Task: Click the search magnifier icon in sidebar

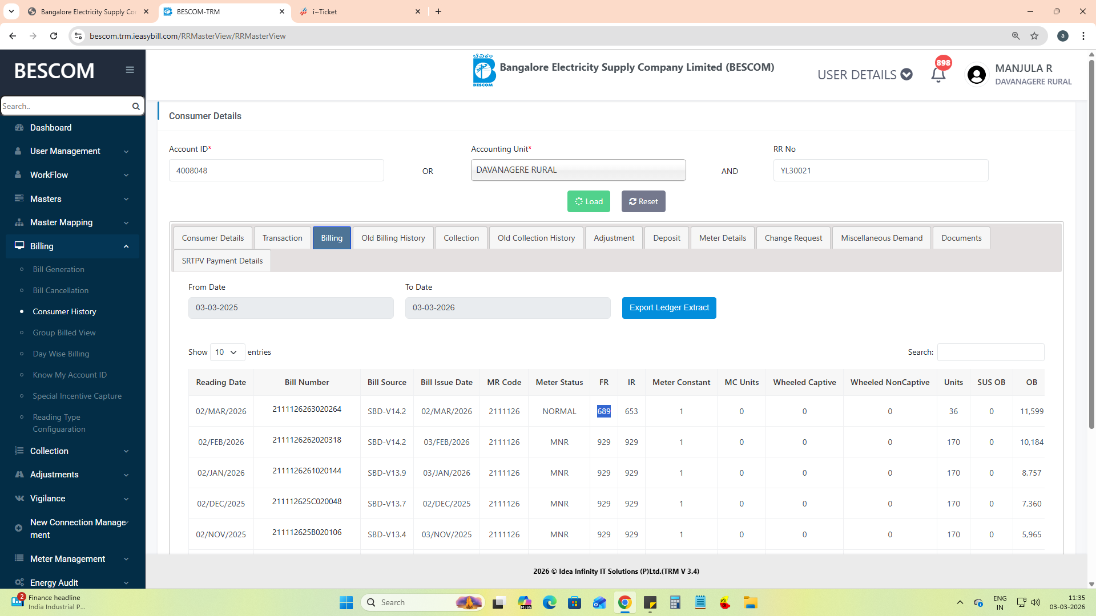Action: (136, 106)
